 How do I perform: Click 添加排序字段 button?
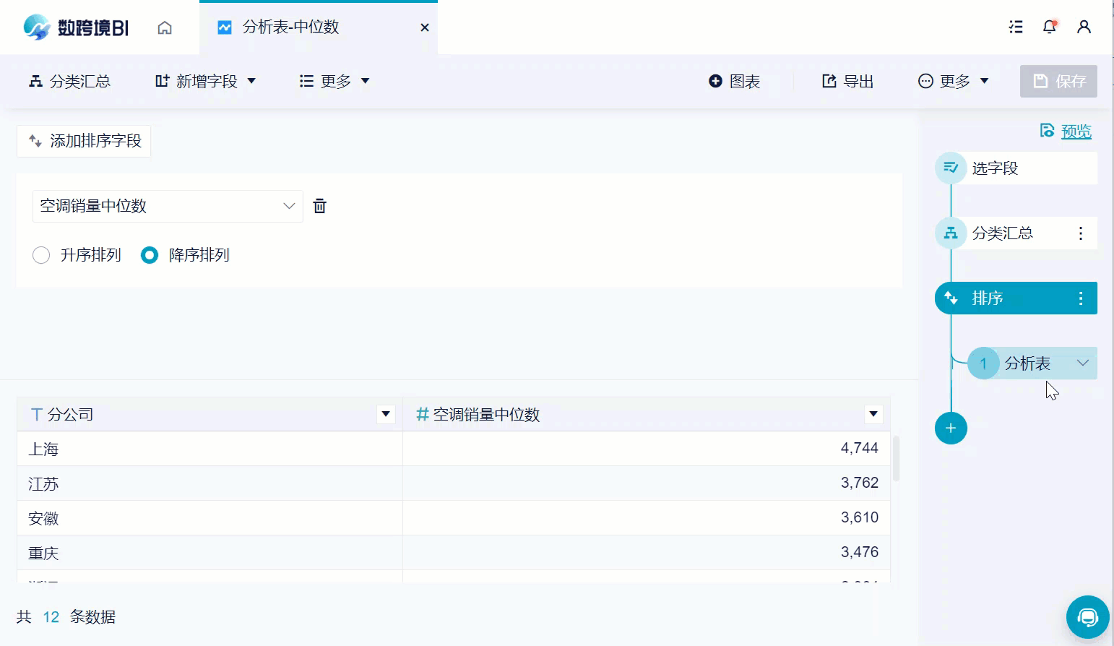point(84,141)
